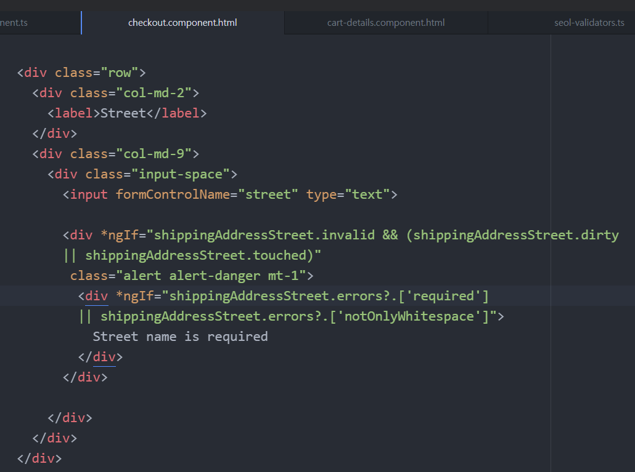
Task: Click the underlined closing </div> tag
Action: pyautogui.click(x=100, y=357)
